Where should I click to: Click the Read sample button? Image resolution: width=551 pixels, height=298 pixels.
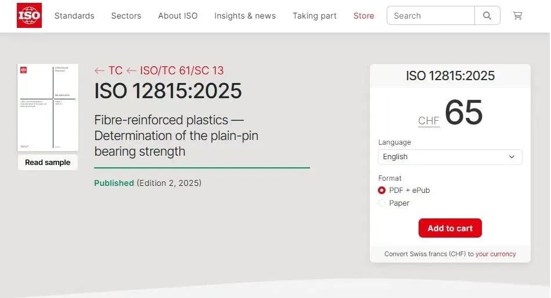(48, 163)
